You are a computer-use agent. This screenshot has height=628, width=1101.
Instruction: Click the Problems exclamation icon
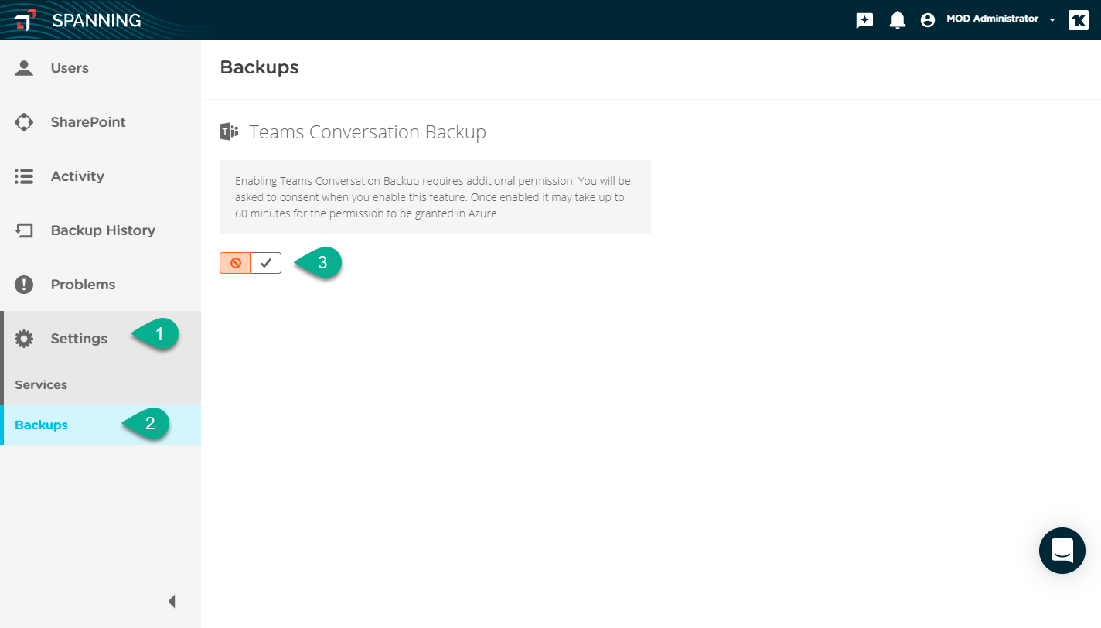[24, 285]
